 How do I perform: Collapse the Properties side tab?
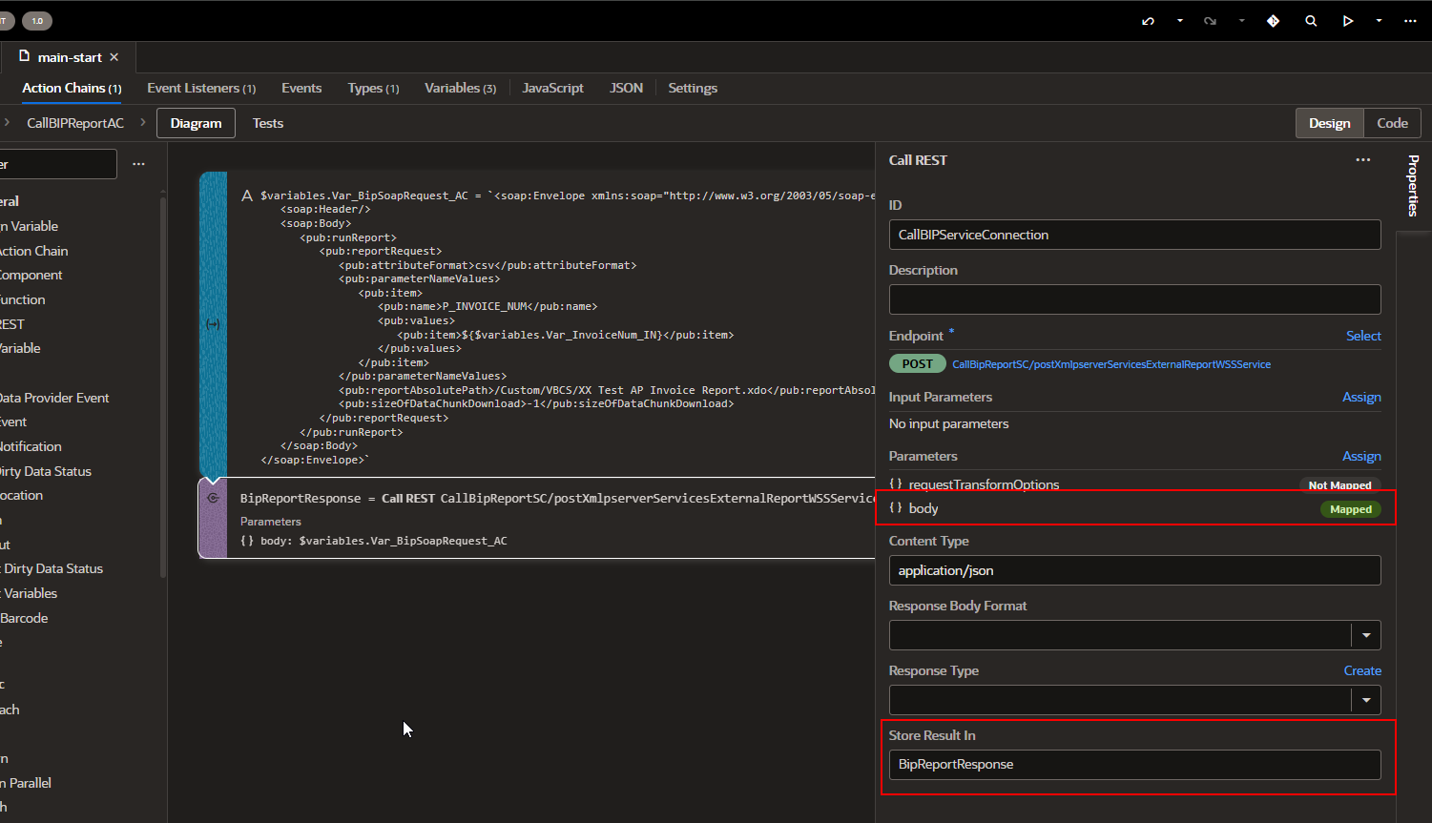coord(1414,185)
